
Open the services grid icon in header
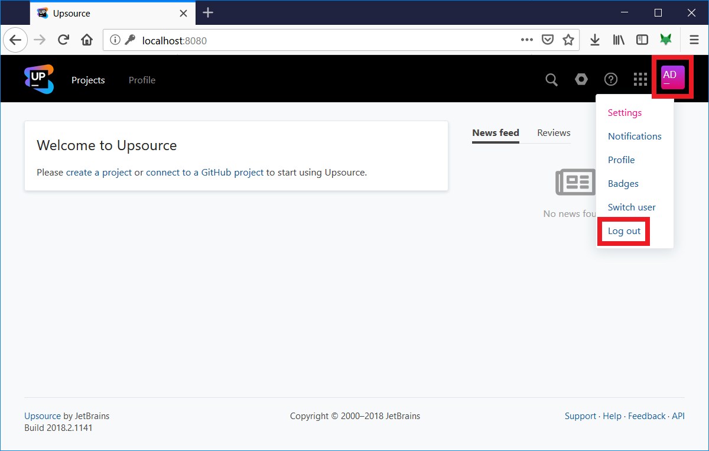click(640, 79)
